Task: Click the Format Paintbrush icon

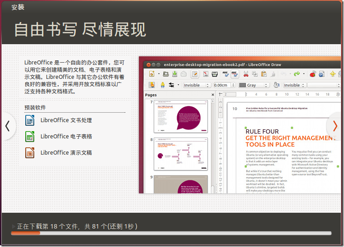Action: (273, 74)
